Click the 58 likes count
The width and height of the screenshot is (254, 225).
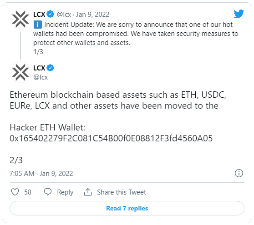[28, 192]
